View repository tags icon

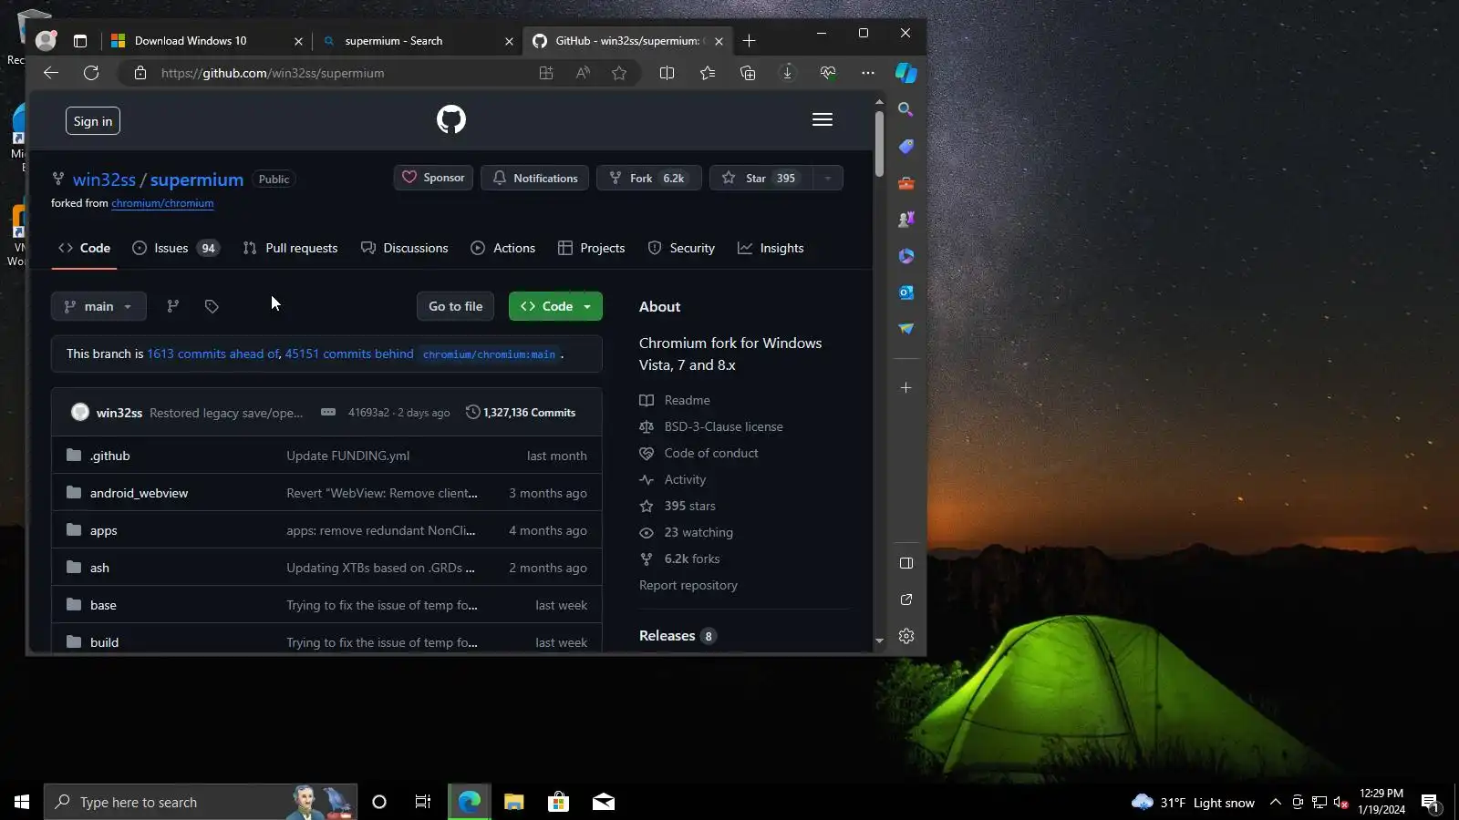212,306
